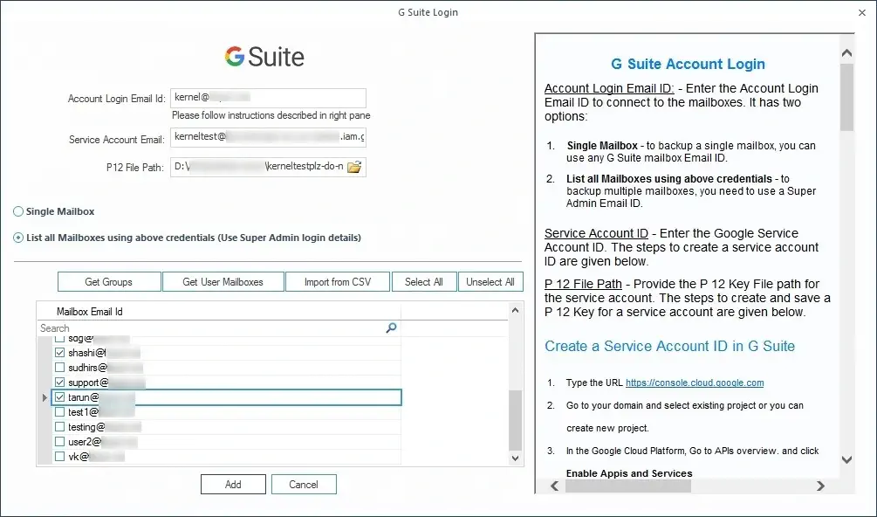The image size is (877, 517).
Task: Select the user2@ mailbox row text
Action: [85, 442]
